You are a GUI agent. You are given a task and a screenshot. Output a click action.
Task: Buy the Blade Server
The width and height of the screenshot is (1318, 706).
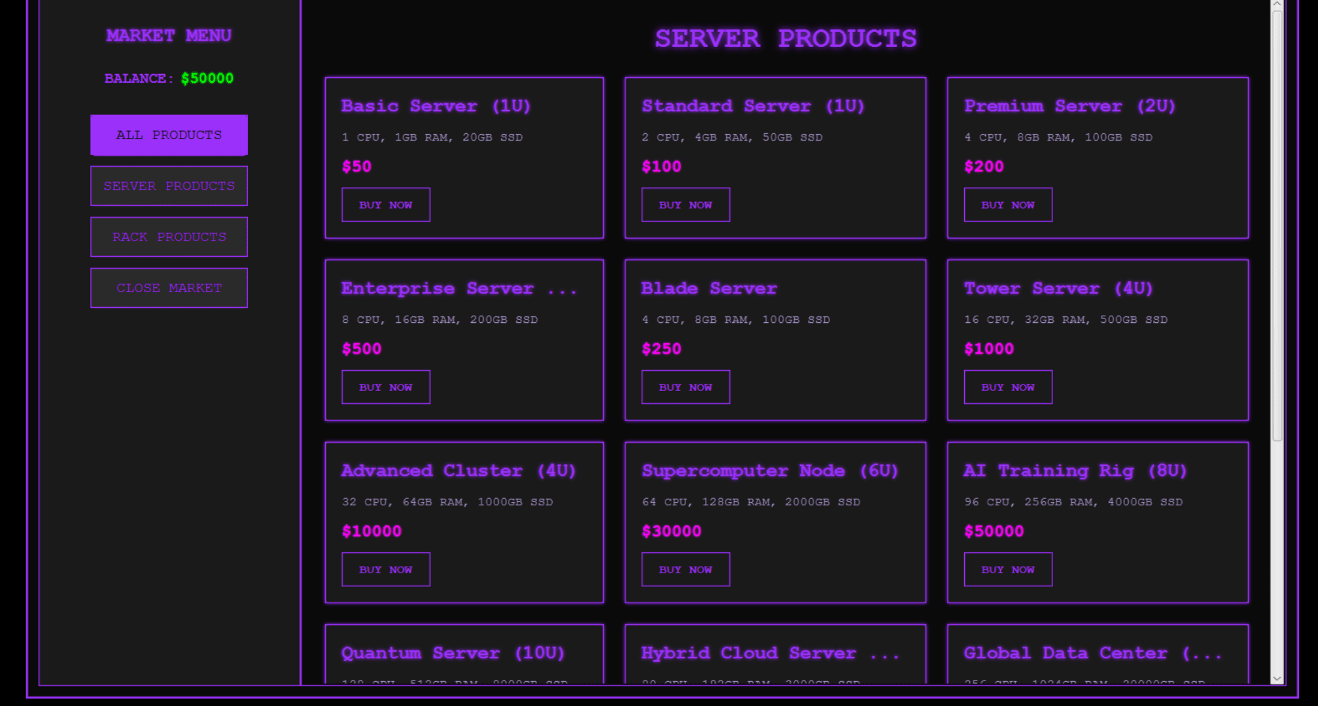tap(685, 388)
